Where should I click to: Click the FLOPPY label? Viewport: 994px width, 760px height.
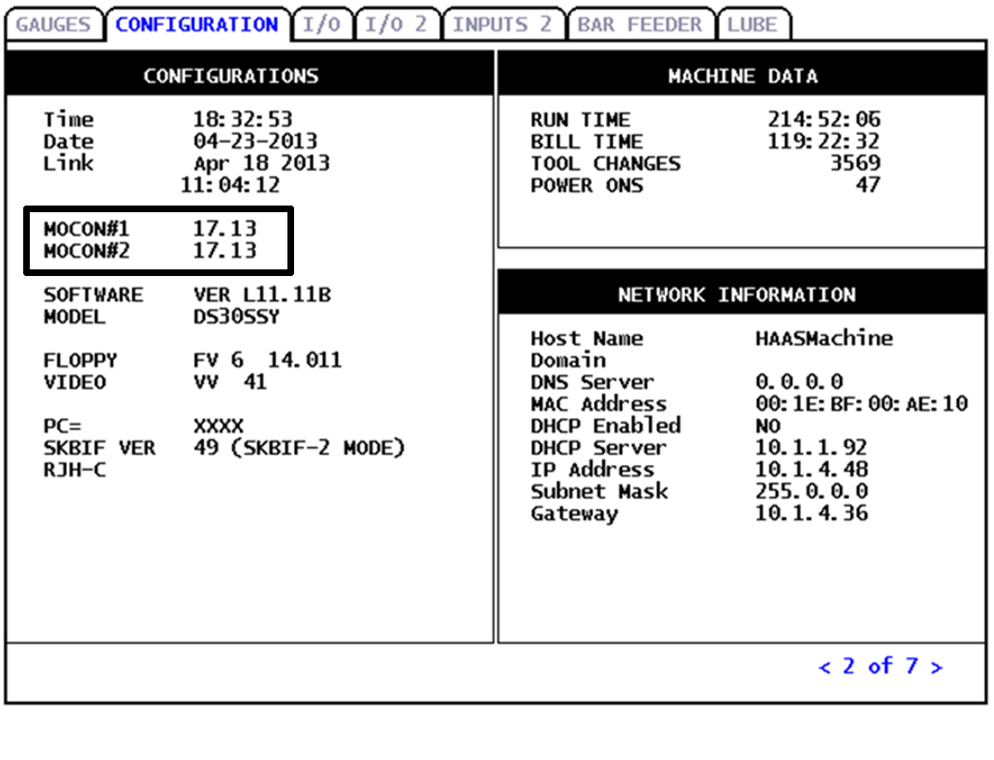pyautogui.click(x=80, y=361)
